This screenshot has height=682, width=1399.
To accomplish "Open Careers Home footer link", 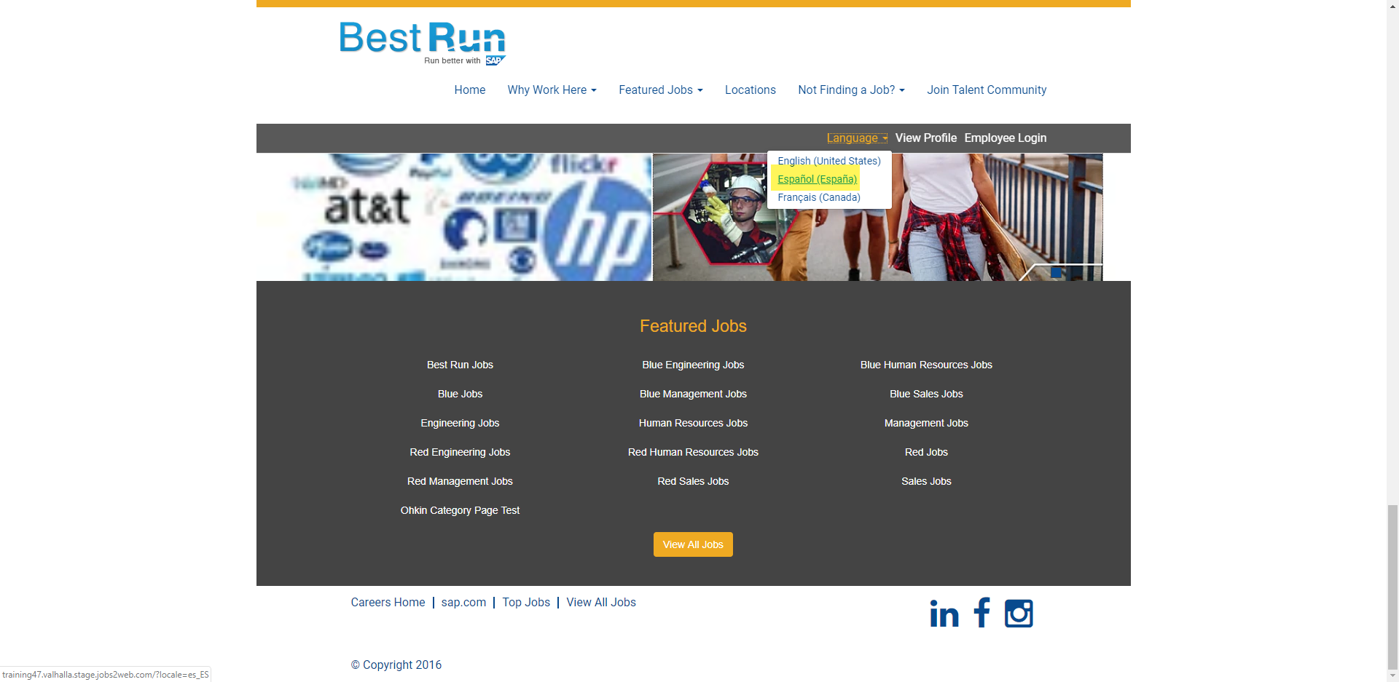I will pos(388,603).
